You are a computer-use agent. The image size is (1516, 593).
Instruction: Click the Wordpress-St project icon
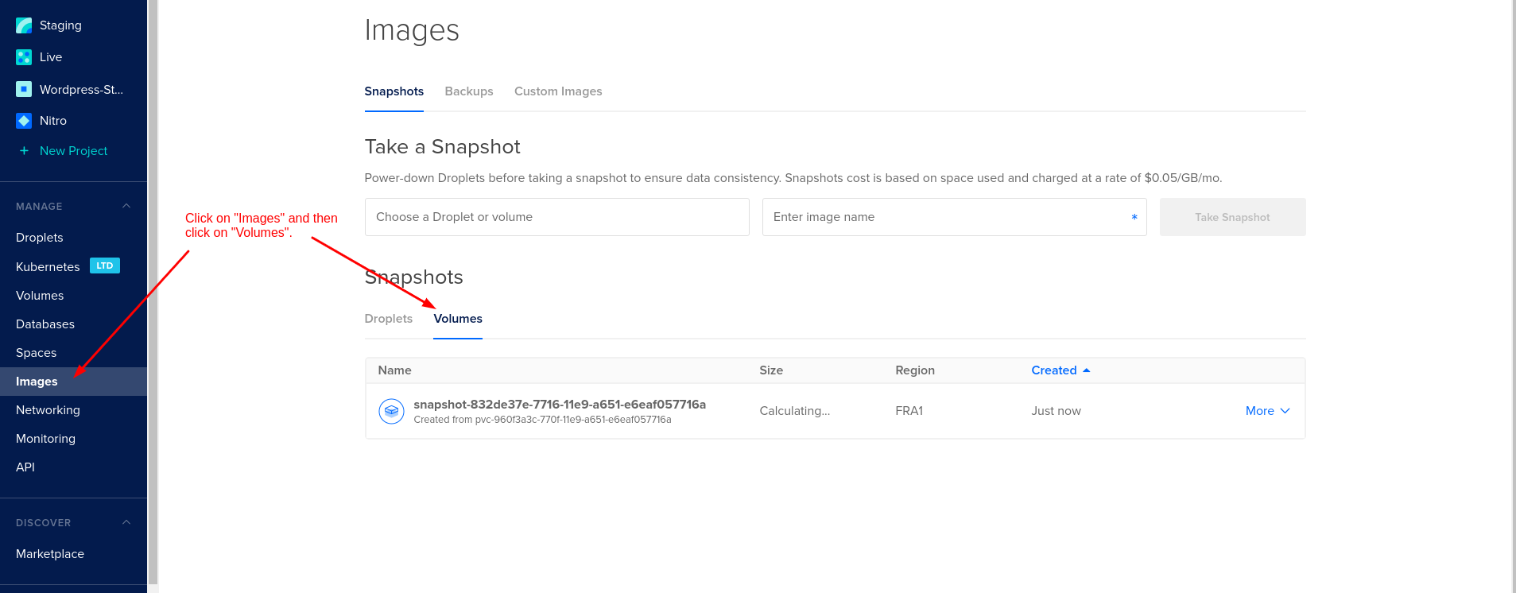24,89
